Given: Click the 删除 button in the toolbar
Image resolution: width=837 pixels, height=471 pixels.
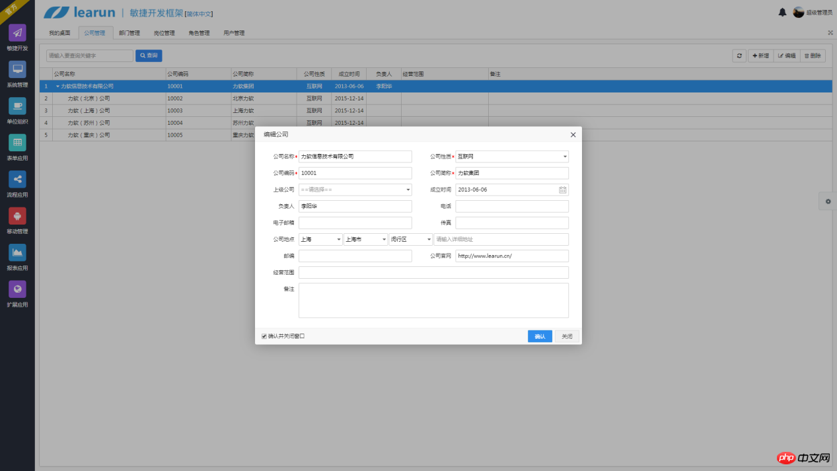Looking at the screenshot, I should click(813, 56).
